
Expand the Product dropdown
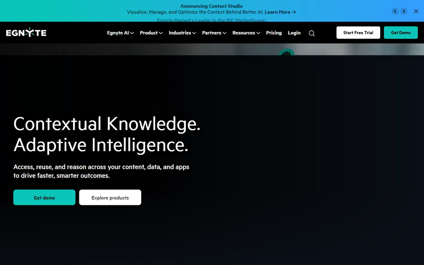(151, 33)
